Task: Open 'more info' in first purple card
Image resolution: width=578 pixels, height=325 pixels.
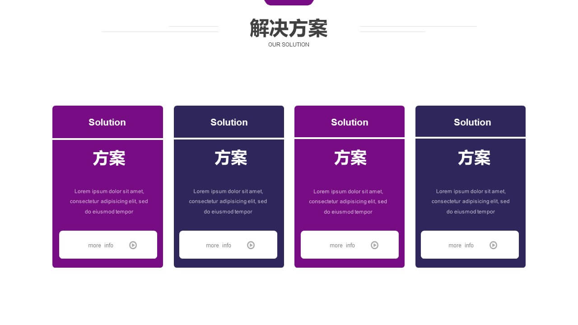Action: click(x=101, y=246)
